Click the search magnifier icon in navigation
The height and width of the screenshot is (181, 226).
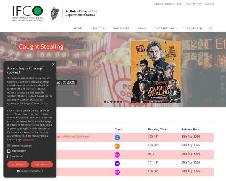[x=211, y=28]
